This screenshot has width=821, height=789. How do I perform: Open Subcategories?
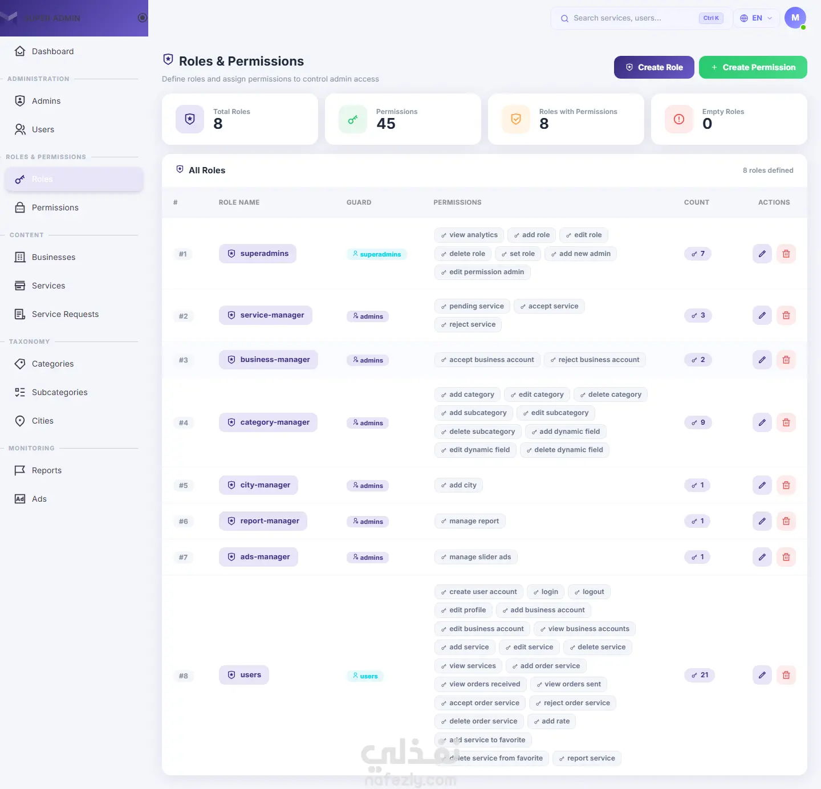74,392
